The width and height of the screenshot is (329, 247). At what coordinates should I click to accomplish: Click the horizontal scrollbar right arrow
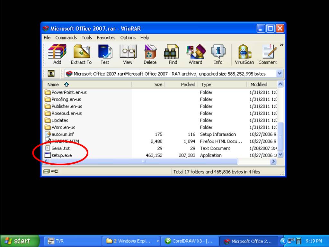click(273, 161)
